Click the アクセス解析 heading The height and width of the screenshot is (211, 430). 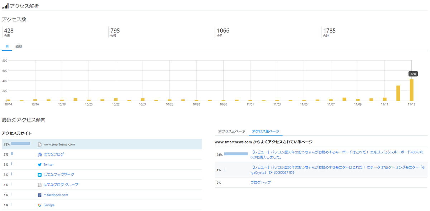coord(24,6)
